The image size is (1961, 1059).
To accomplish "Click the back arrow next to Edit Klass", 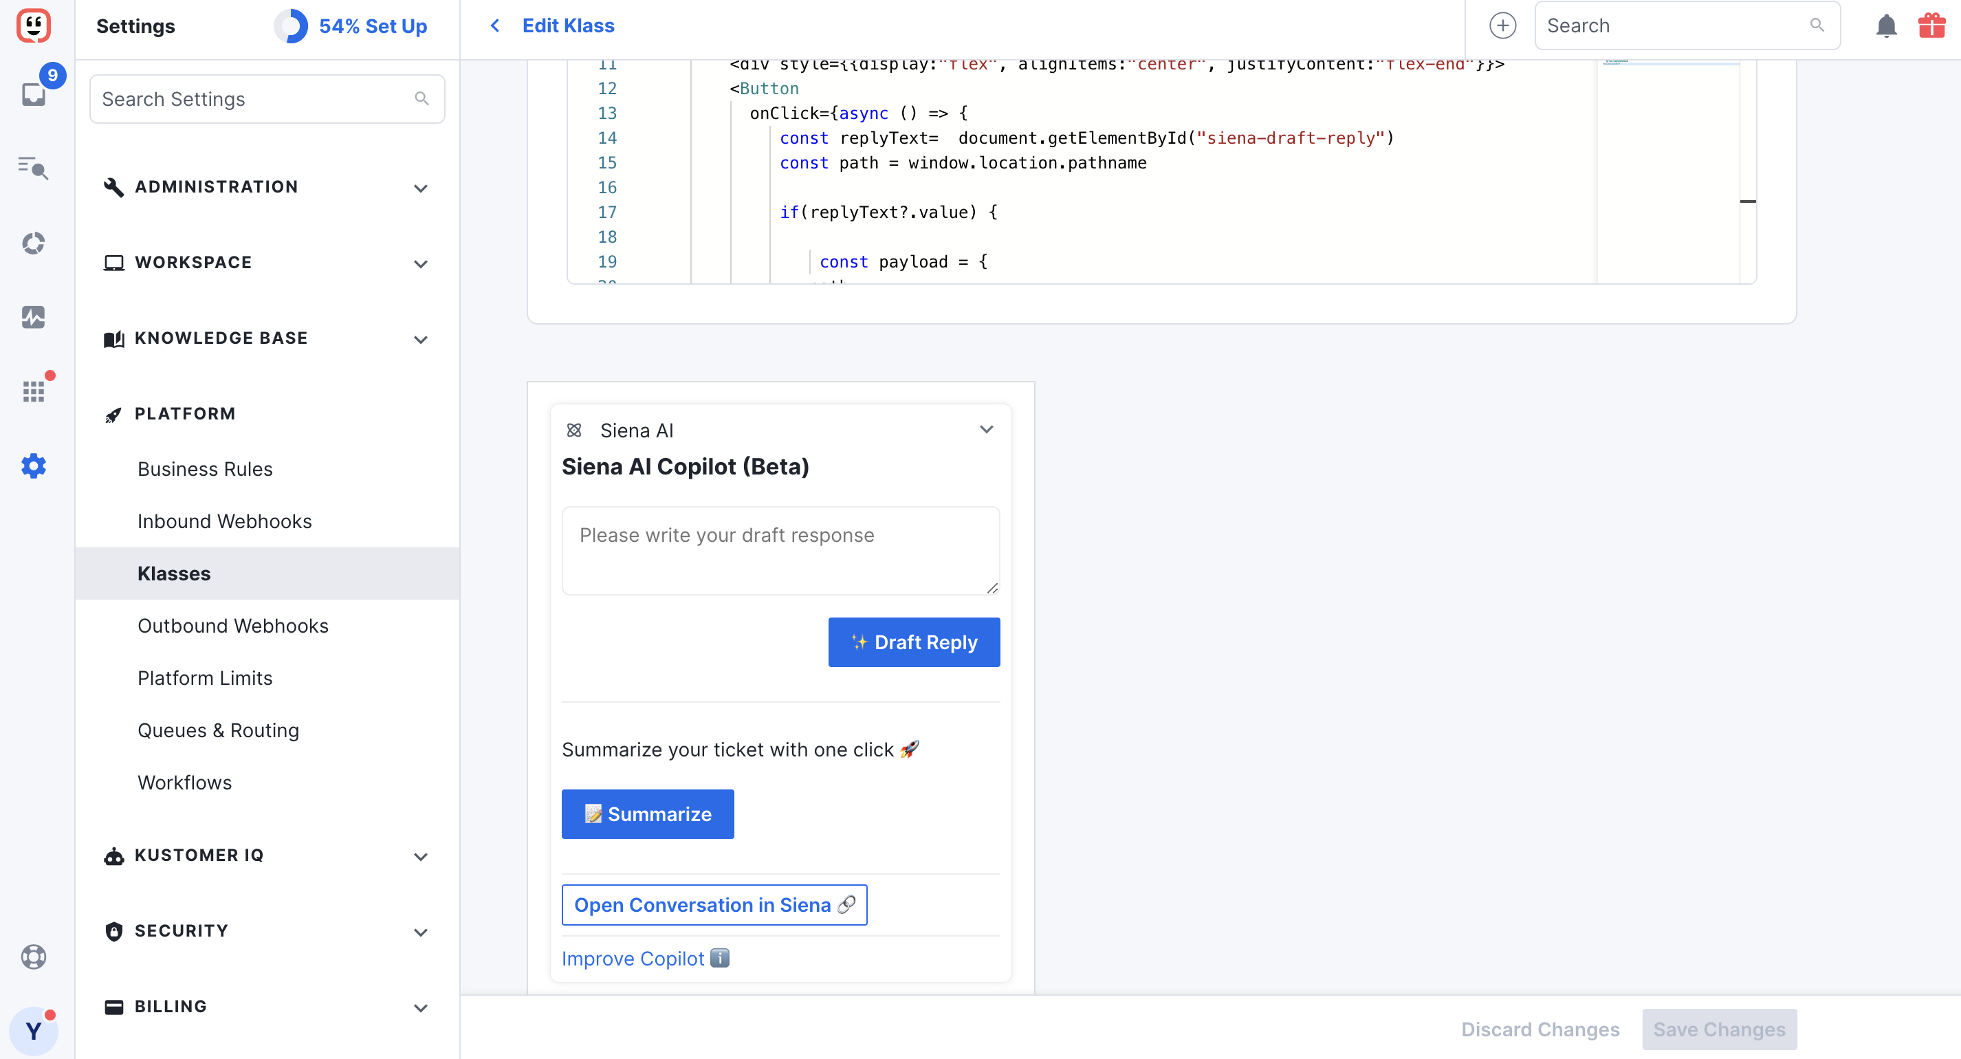I will tap(495, 26).
